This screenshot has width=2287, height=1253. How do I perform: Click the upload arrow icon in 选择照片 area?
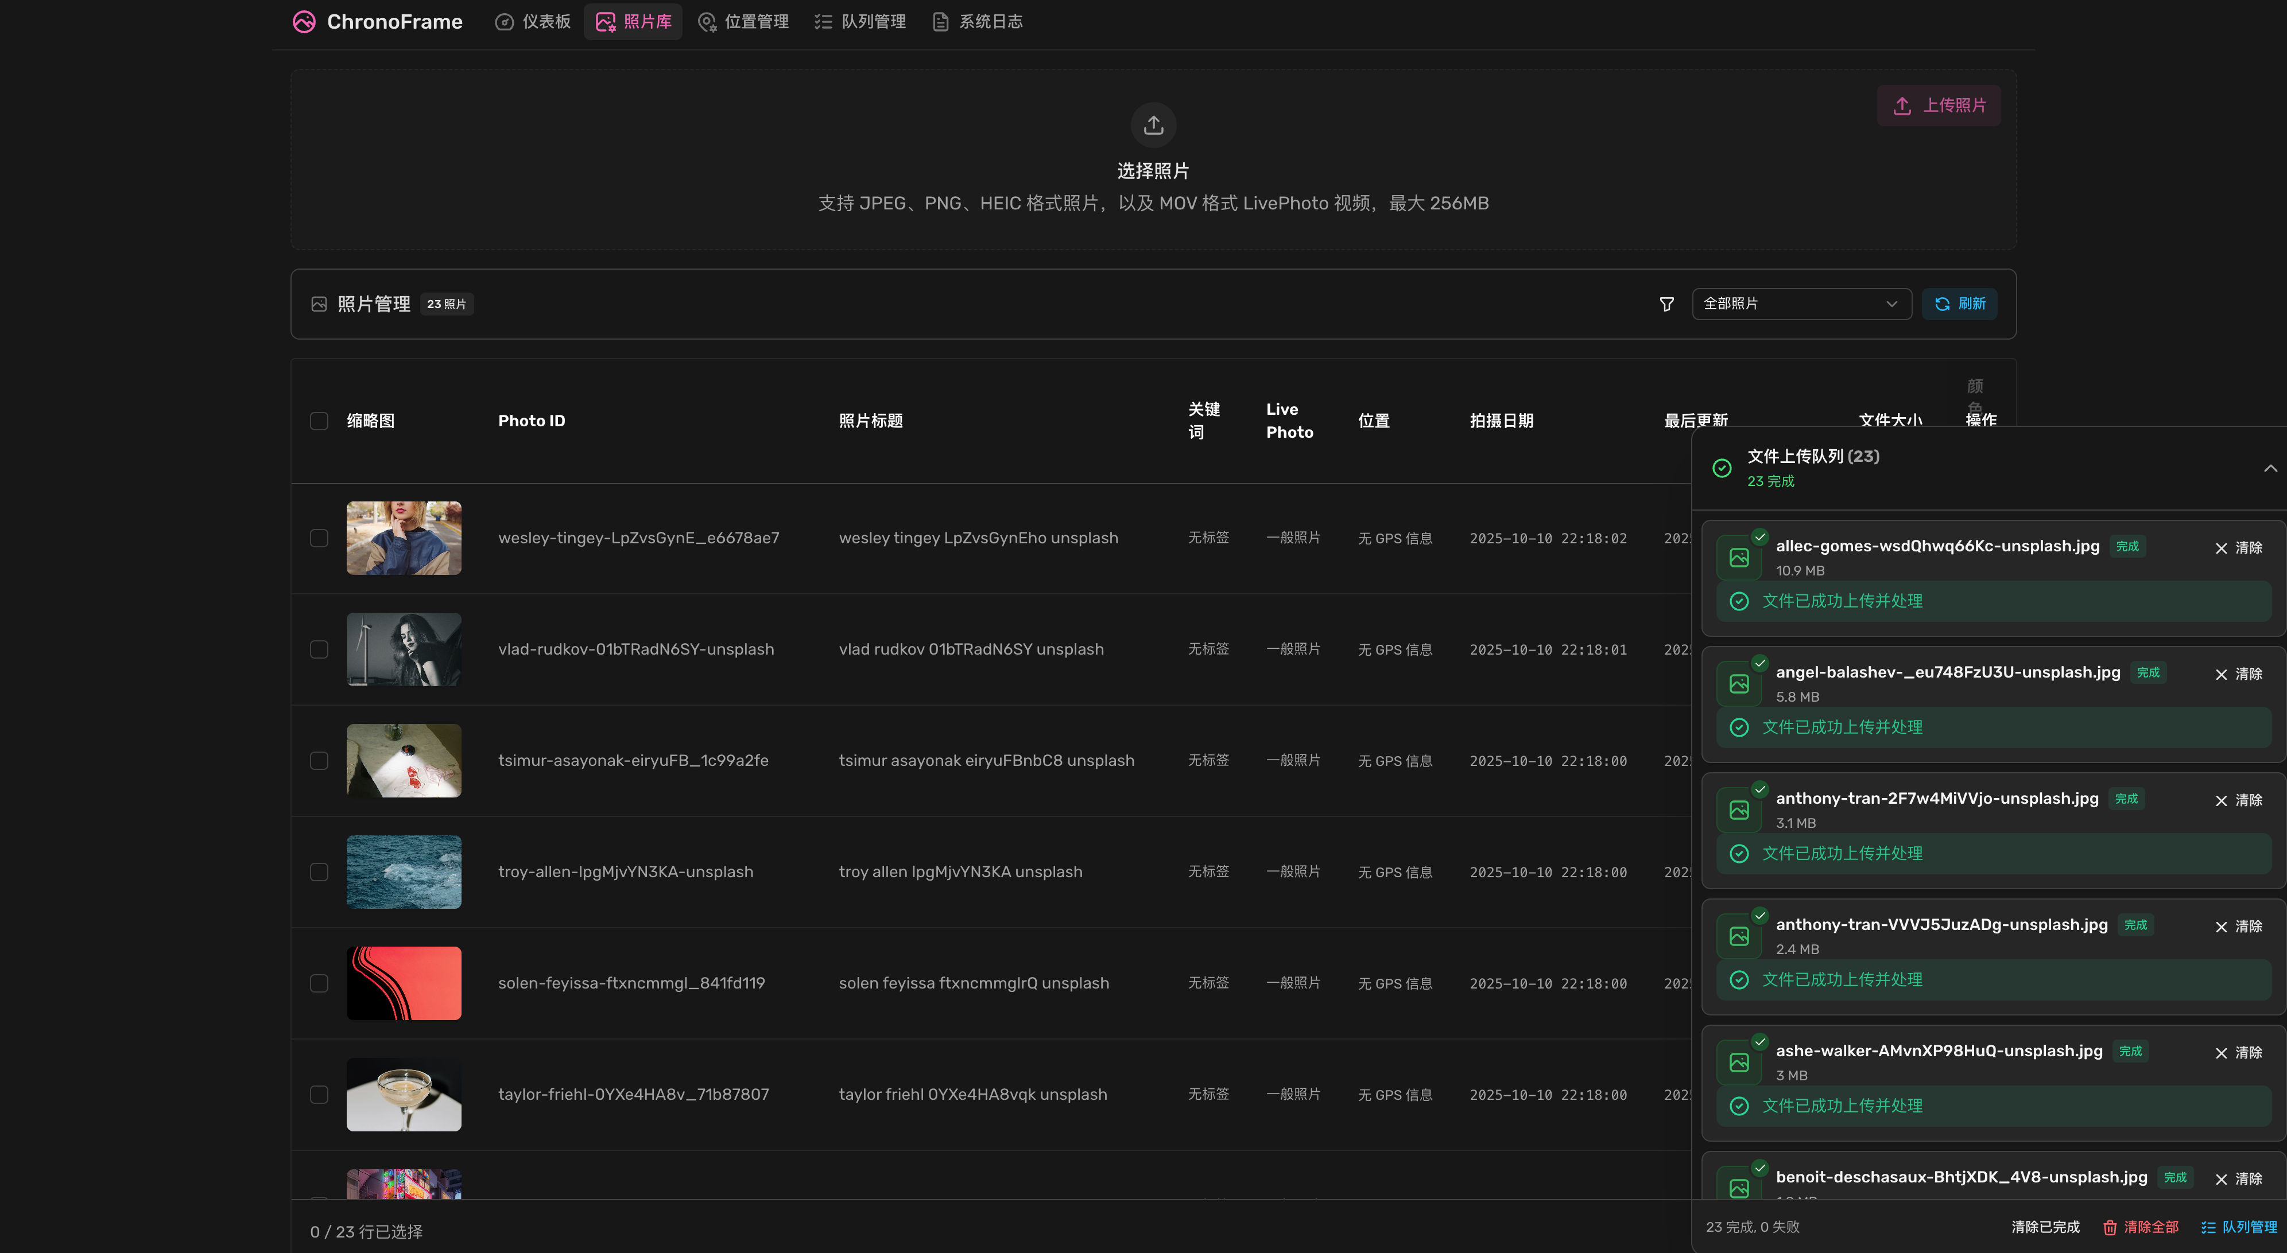[1152, 124]
